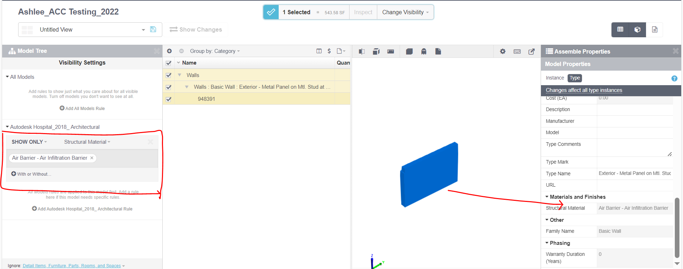This screenshot has height=269, width=683.
Task: Switch to Instance properties tab
Action: (x=555, y=78)
